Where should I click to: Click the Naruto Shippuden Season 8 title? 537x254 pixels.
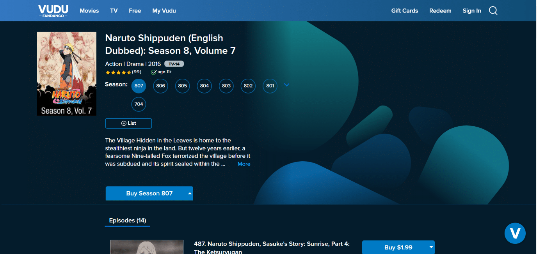coord(171,44)
